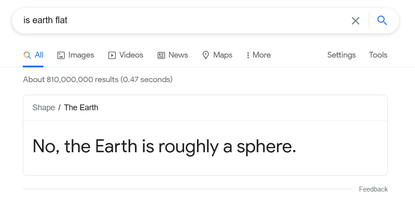
Task: Select the All results tab
Action: [x=33, y=55]
